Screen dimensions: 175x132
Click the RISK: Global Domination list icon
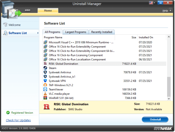pos(45,64)
